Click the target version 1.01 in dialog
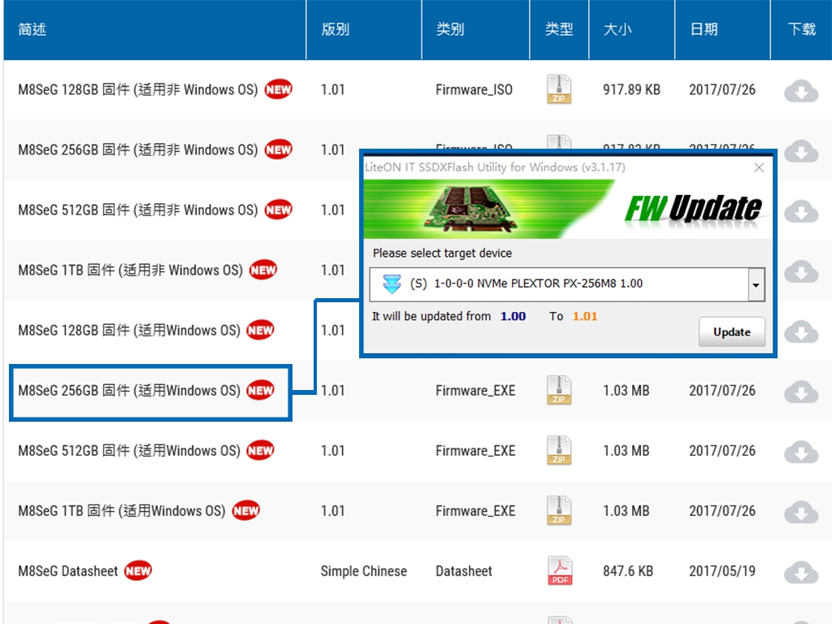The height and width of the screenshot is (624, 832). [585, 317]
